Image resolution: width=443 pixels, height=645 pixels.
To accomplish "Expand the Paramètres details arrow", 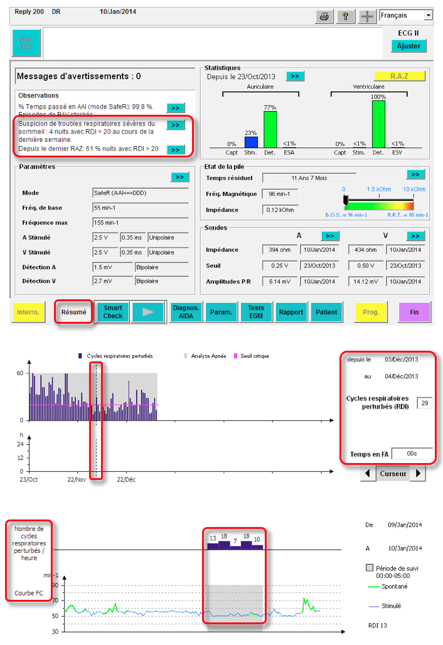I will (x=180, y=177).
